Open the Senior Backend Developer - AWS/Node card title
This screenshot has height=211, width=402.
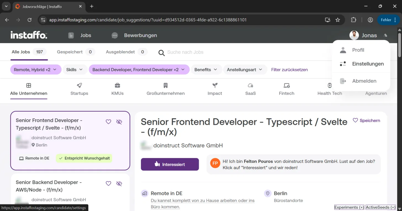(49, 186)
